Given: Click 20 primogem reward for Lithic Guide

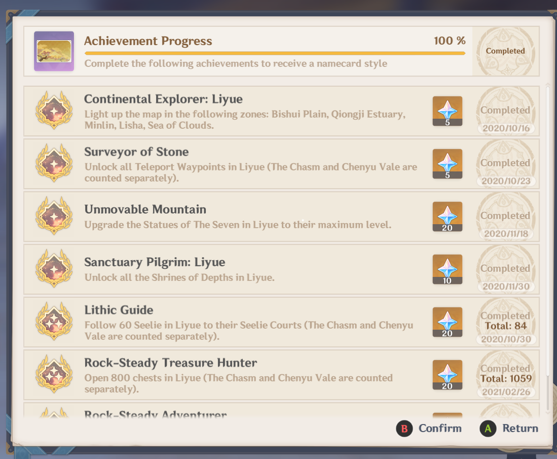Looking at the screenshot, I should (x=447, y=322).
